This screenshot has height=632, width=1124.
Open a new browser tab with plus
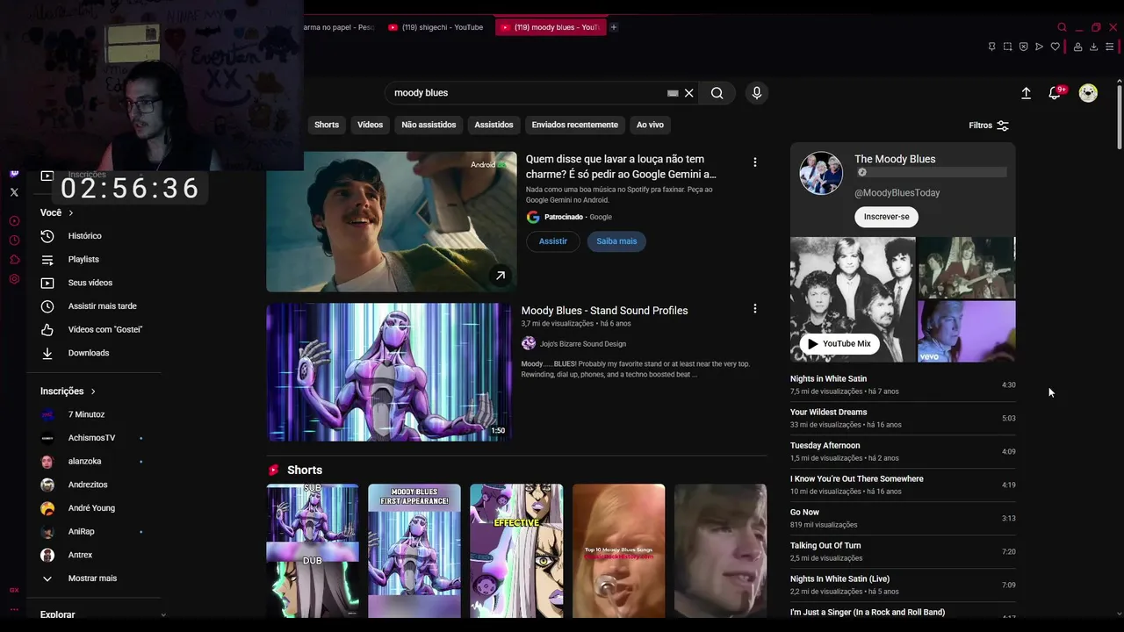click(x=614, y=27)
